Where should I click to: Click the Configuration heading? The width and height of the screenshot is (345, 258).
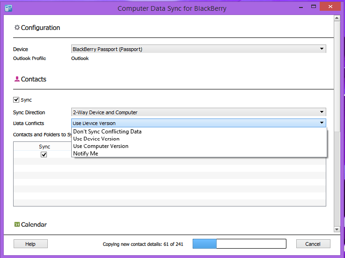click(x=40, y=28)
